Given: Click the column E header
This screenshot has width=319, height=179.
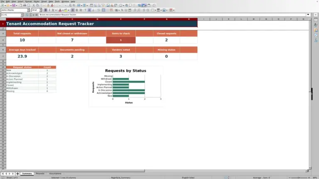Looking at the screenshot, I should point(120,19).
